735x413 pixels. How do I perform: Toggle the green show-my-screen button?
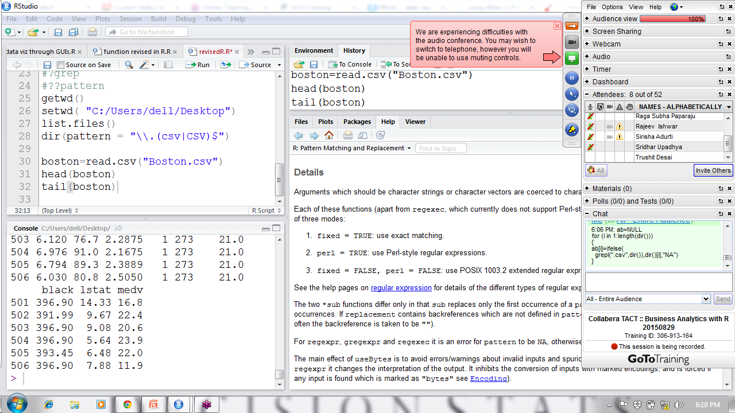[571, 58]
